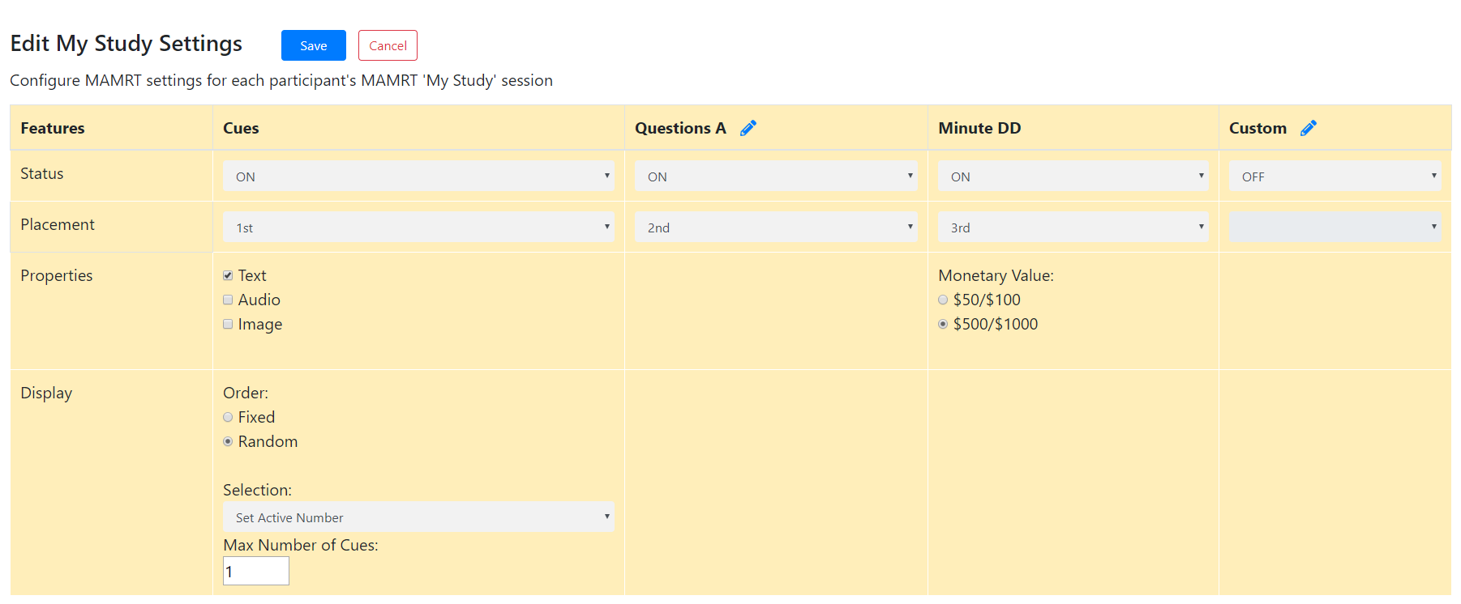
Task: Select the $50/$100 monetary value
Action: pos(943,300)
